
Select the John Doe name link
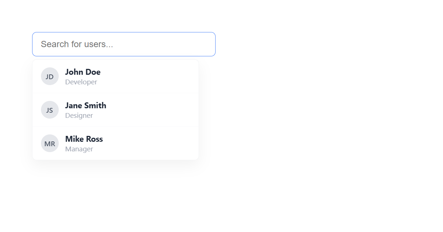coord(83,72)
